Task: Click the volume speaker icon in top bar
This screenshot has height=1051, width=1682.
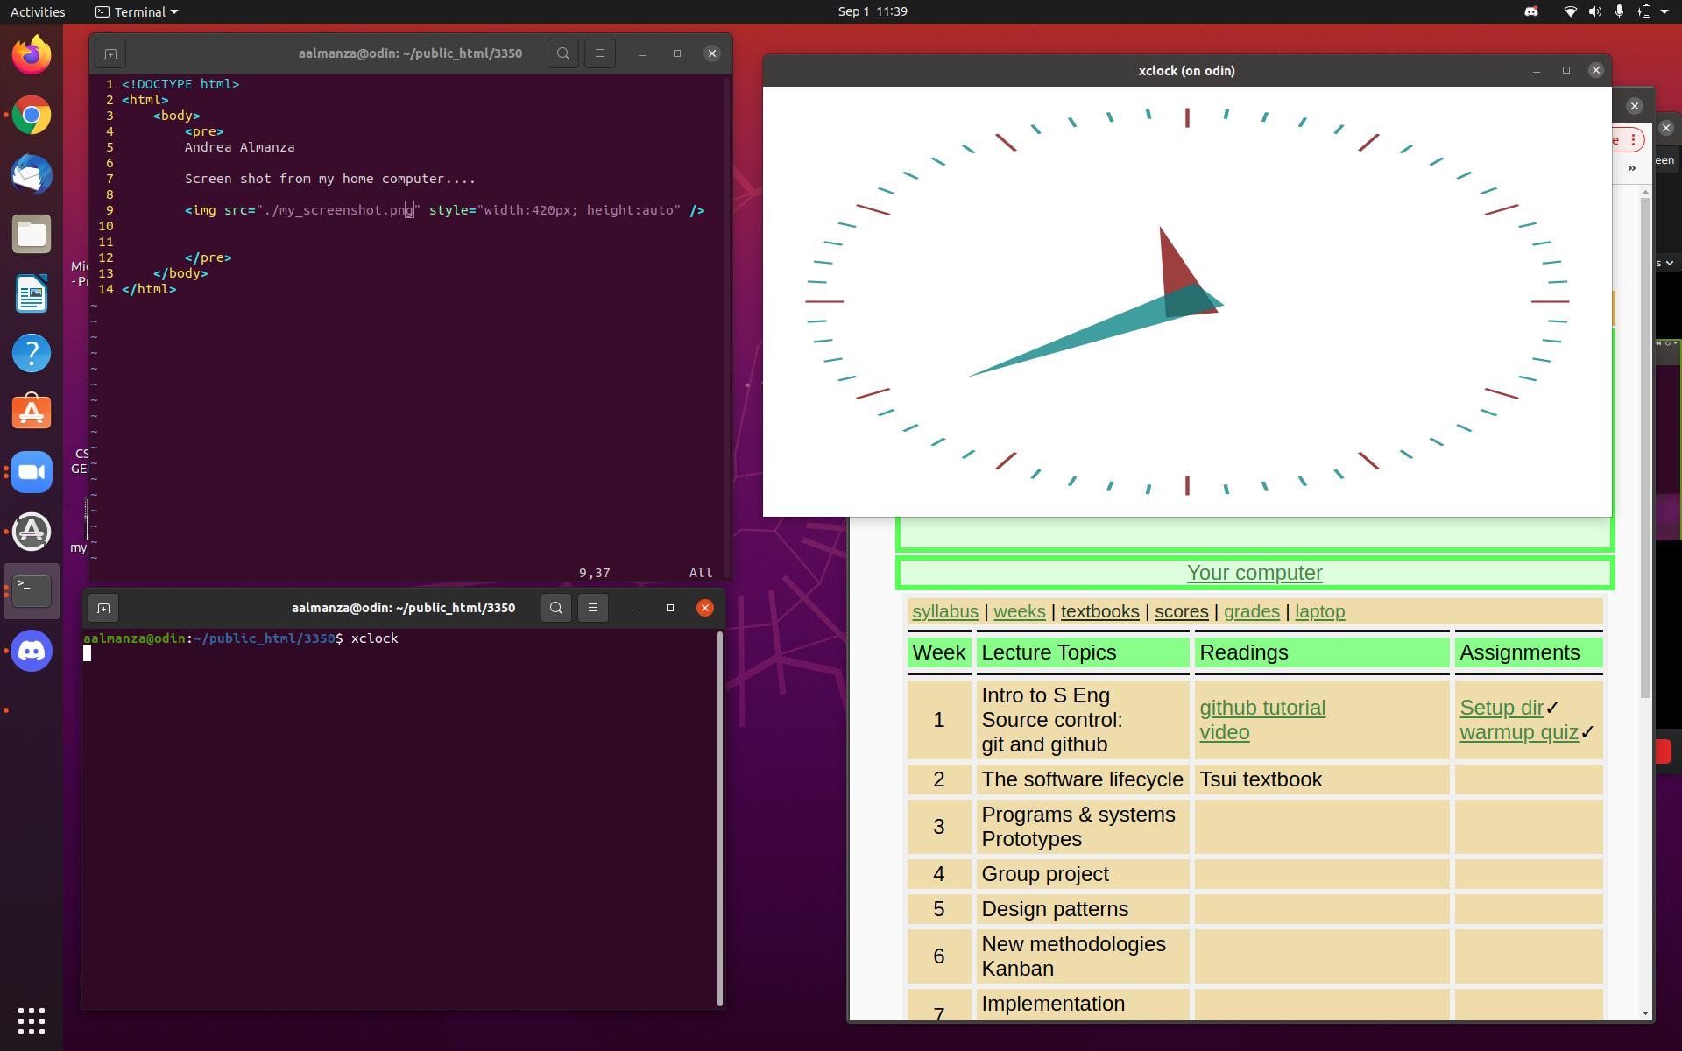Action: click(x=1594, y=11)
